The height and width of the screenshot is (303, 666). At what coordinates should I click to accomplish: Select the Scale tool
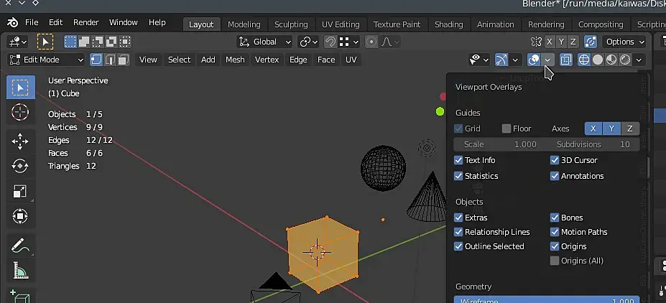[20, 192]
